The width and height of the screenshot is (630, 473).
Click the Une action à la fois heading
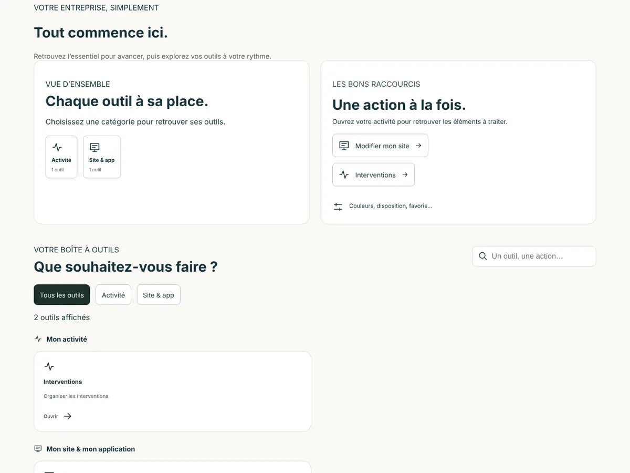[399, 105]
